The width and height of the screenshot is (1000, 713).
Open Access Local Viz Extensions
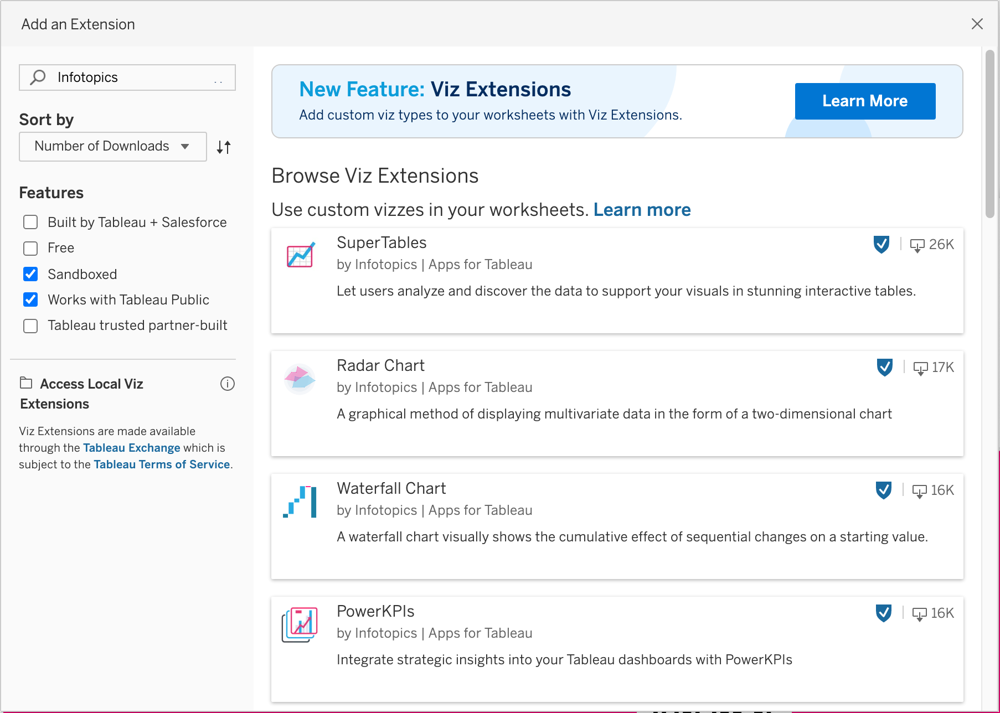click(x=91, y=384)
